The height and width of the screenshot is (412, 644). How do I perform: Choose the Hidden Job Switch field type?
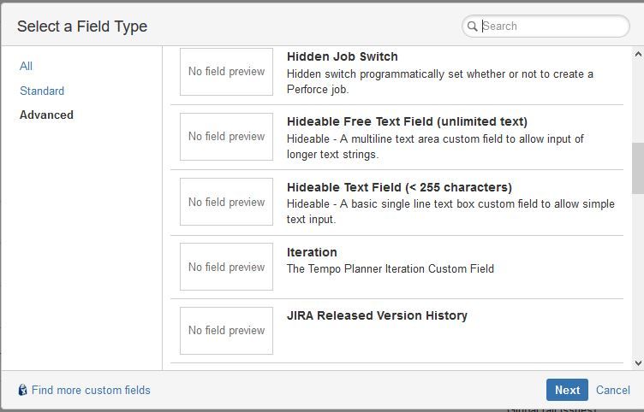click(x=343, y=56)
